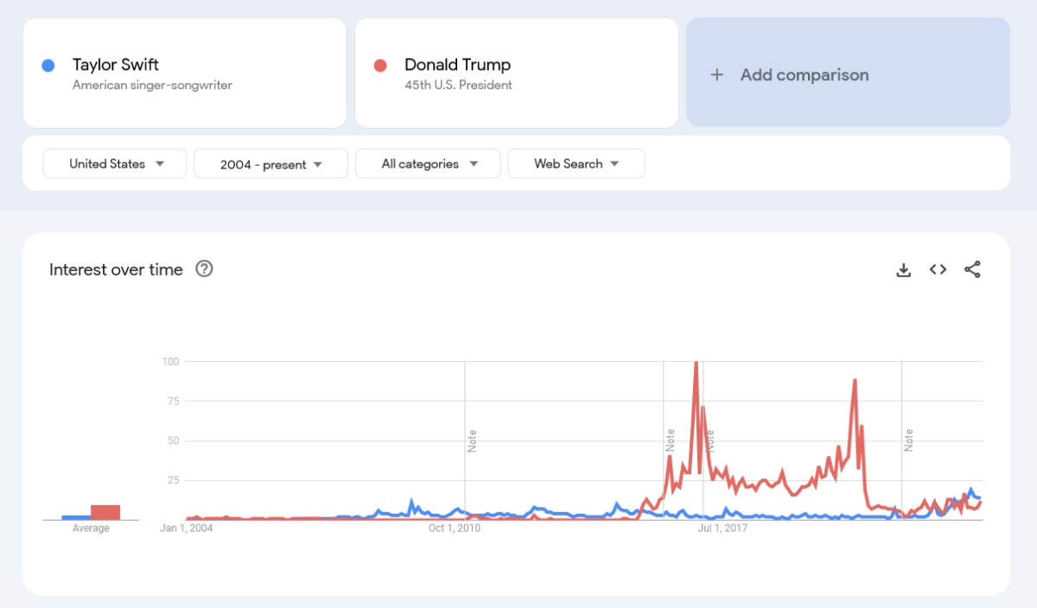The width and height of the screenshot is (1037, 608).
Task: Open the Interest over time help tooltip
Action: 205,269
